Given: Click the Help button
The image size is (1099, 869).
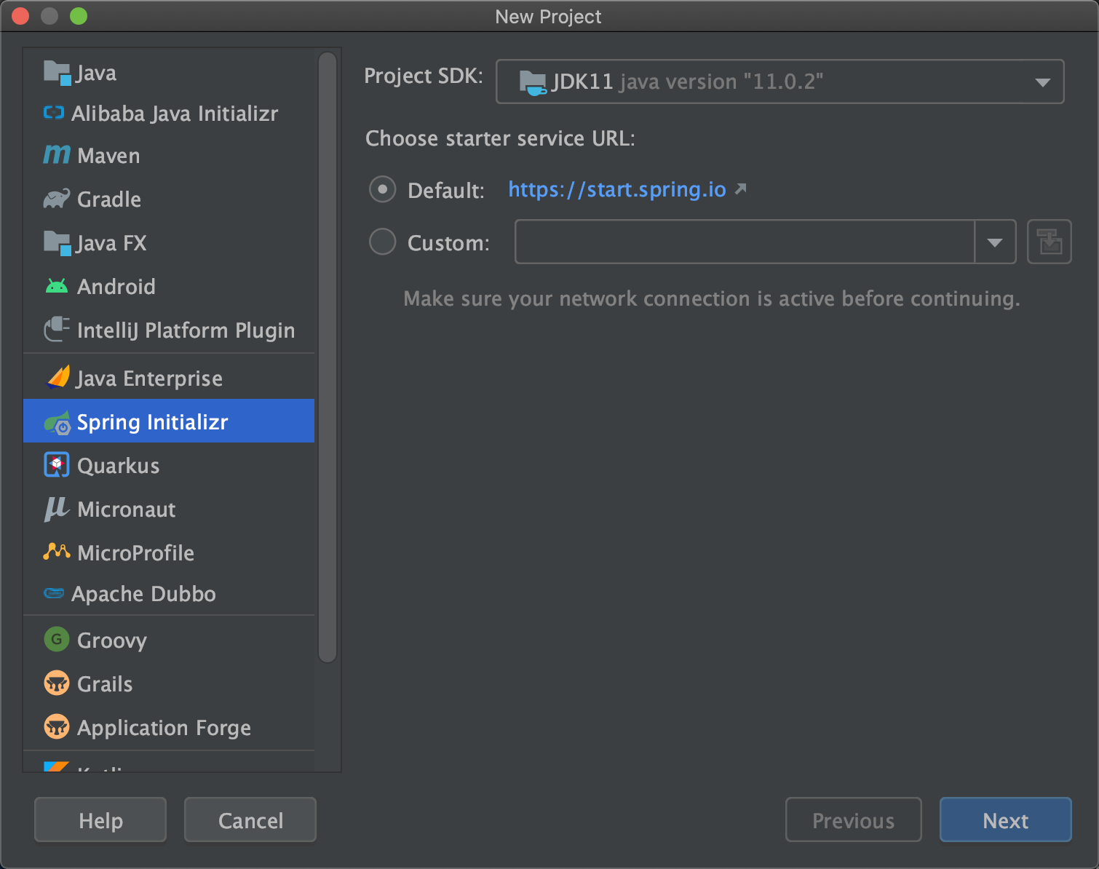Looking at the screenshot, I should (x=100, y=820).
